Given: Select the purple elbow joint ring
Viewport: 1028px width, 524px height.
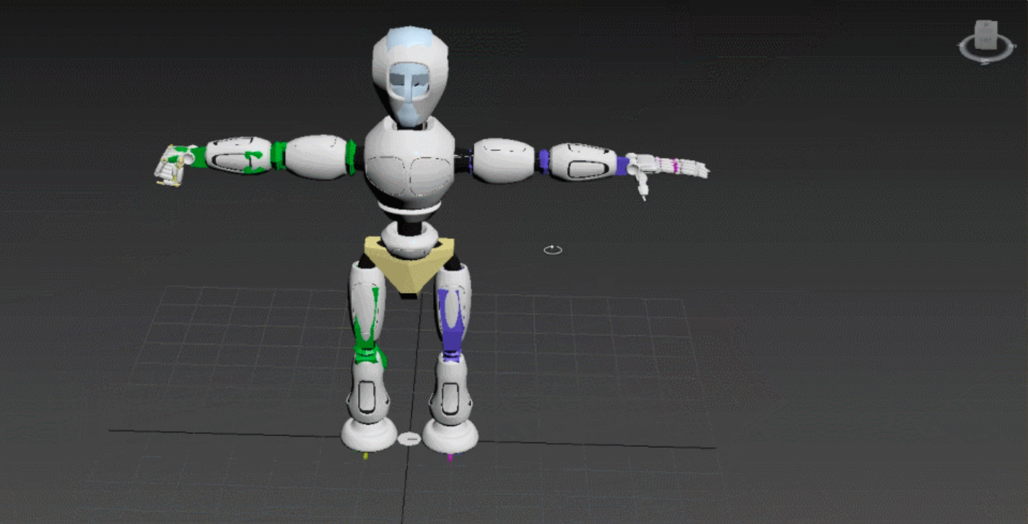Looking at the screenshot, I should coord(543,161).
